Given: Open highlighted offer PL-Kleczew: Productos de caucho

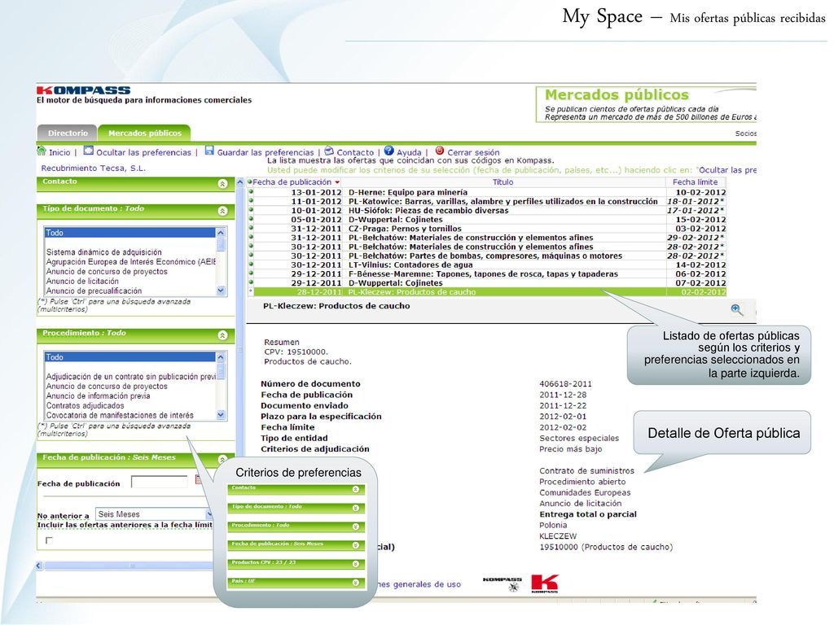Looking at the screenshot, I should (x=411, y=292).
